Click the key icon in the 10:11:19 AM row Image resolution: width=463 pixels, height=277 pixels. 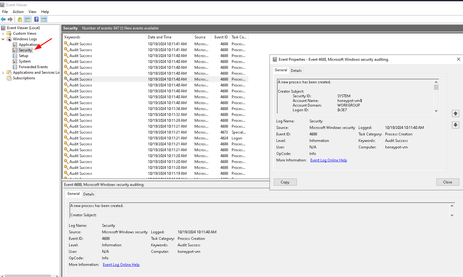66,173
